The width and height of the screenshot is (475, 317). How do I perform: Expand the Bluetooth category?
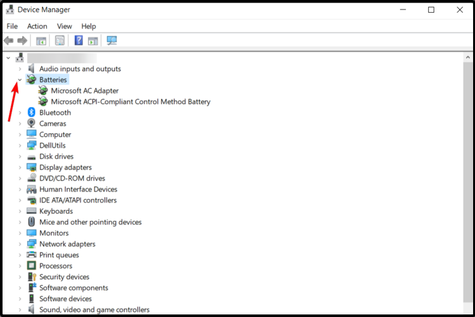coord(20,113)
